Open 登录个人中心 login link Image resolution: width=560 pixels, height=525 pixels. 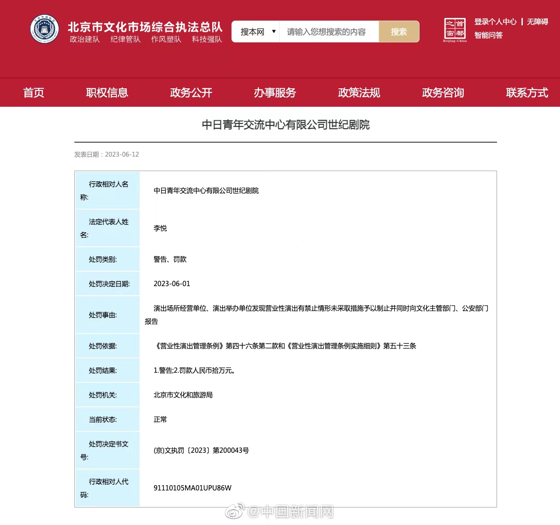coord(495,22)
